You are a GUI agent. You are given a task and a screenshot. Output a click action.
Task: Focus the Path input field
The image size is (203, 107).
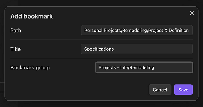point(137,31)
